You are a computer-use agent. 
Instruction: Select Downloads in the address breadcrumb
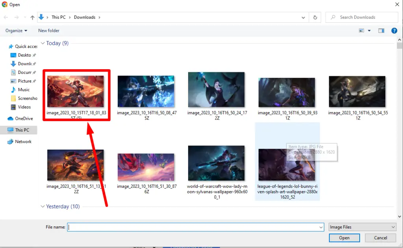point(85,17)
